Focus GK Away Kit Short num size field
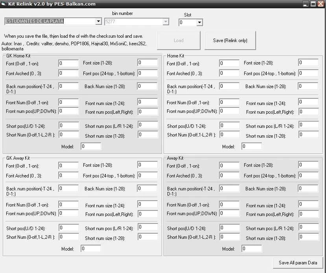This screenshot has height=273, width=326. pos(148,237)
